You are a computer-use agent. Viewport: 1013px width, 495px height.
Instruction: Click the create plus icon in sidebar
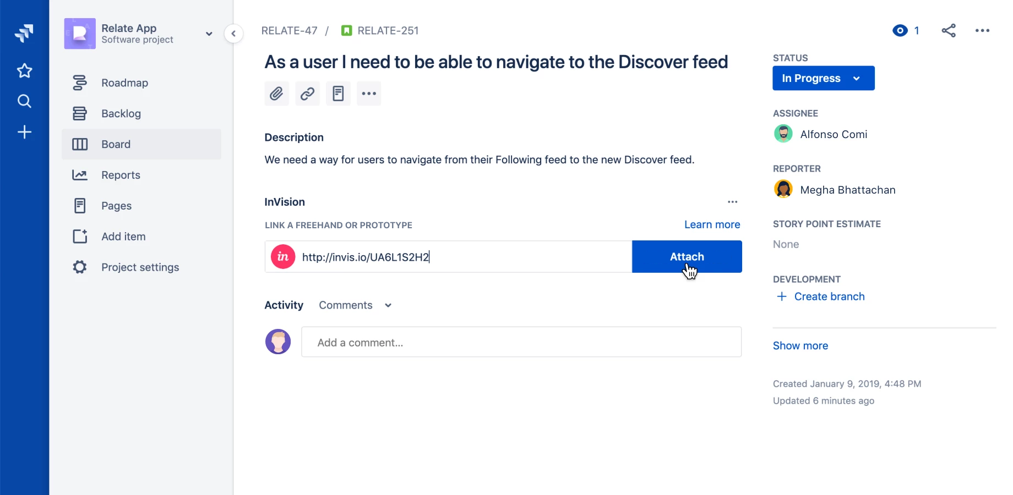click(24, 132)
